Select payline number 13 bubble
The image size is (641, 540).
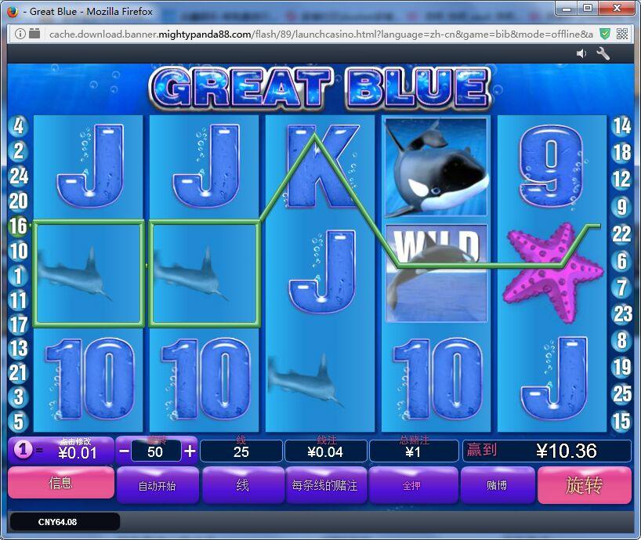18,349
